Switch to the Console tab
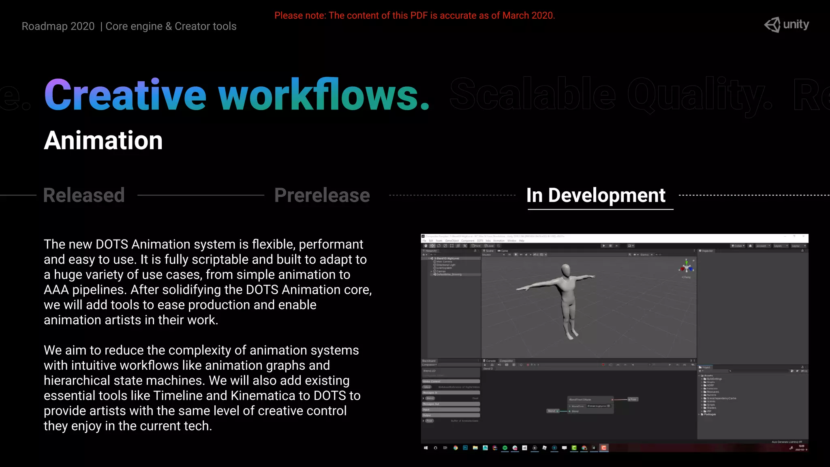Image resolution: width=830 pixels, height=467 pixels. tap(490, 361)
